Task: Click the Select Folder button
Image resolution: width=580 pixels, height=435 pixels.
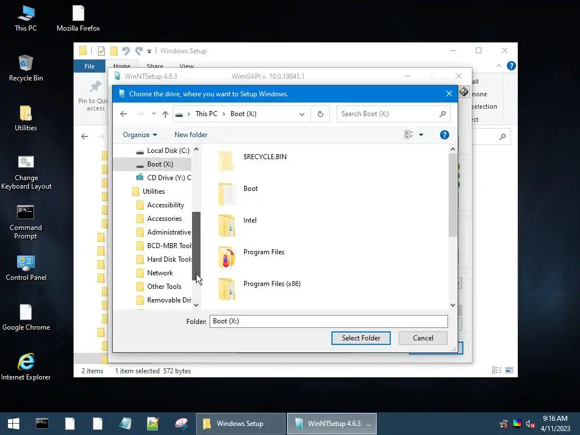Action: [361, 338]
